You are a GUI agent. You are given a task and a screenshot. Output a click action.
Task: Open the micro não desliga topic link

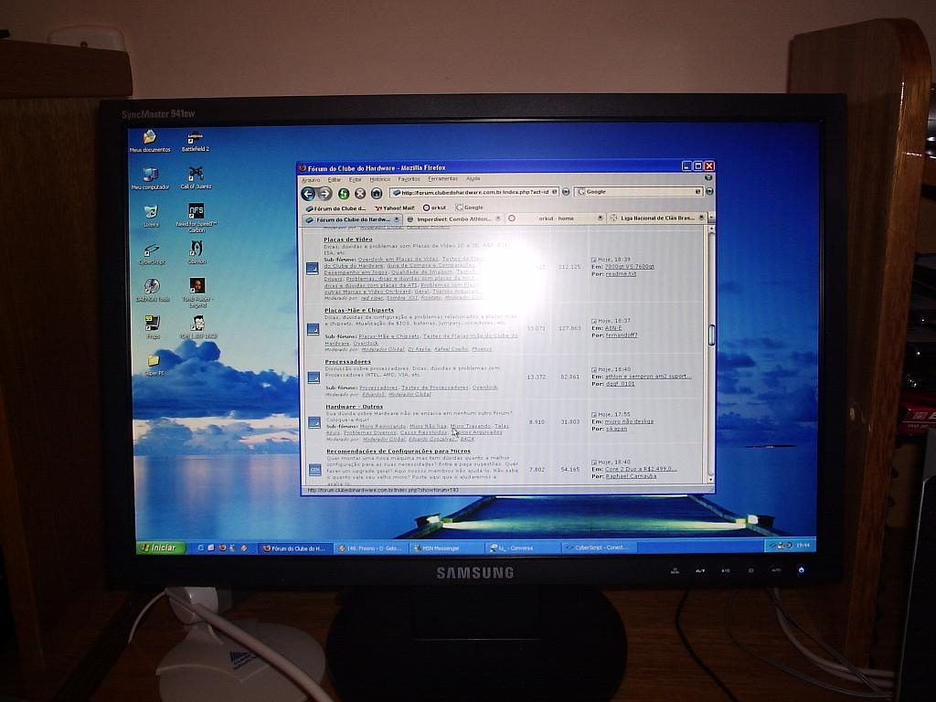click(629, 421)
